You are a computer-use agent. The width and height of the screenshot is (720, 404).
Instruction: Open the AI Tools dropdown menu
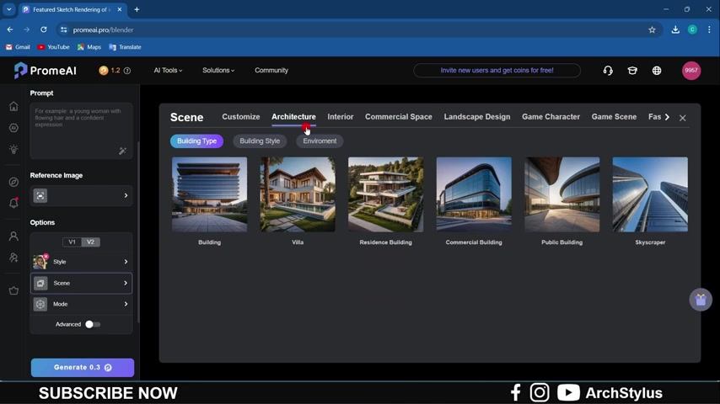168,71
